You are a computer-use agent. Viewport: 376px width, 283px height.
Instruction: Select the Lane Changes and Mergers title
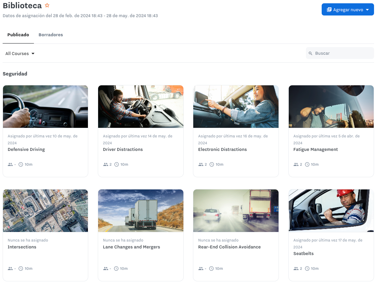[131, 247]
